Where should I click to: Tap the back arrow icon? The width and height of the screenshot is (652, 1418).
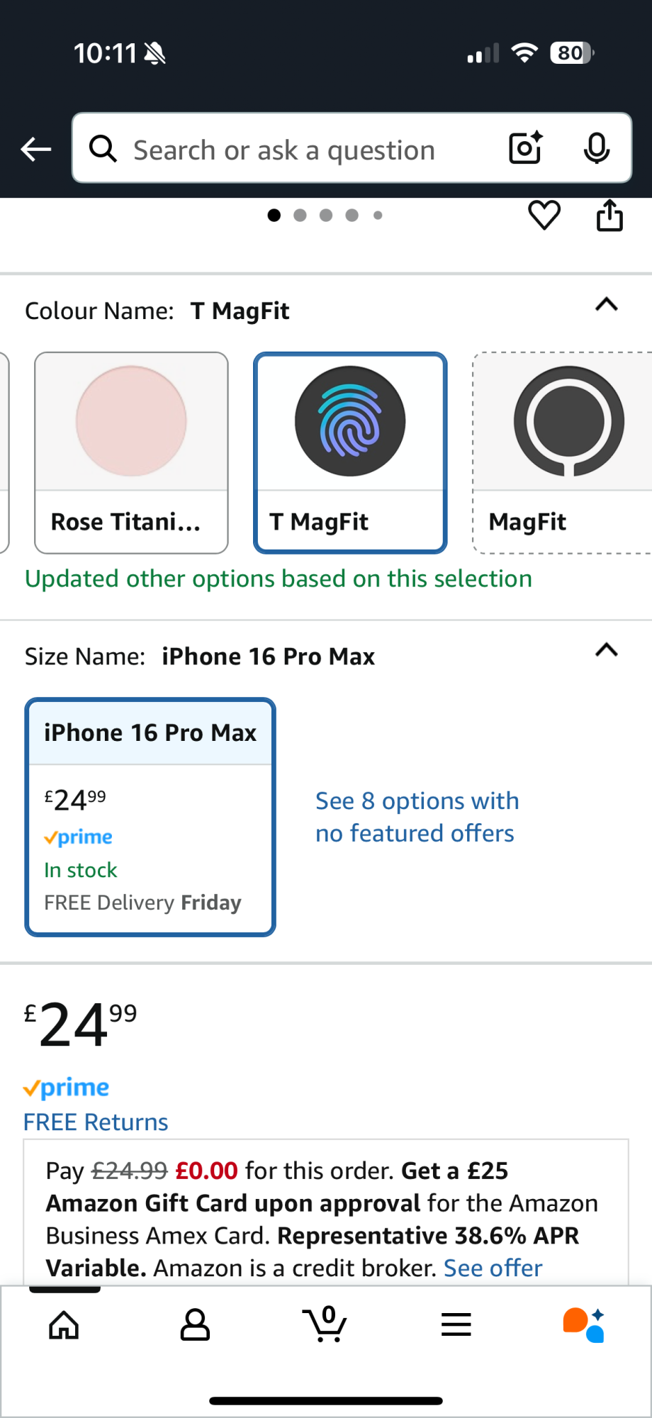tap(36, 149)
